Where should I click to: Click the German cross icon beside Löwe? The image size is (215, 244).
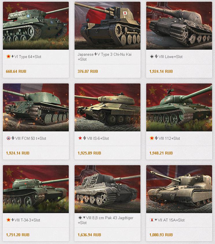(152, 57)
